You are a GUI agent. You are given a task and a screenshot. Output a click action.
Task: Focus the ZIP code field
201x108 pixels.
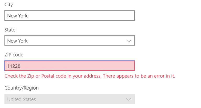[70, 66]
